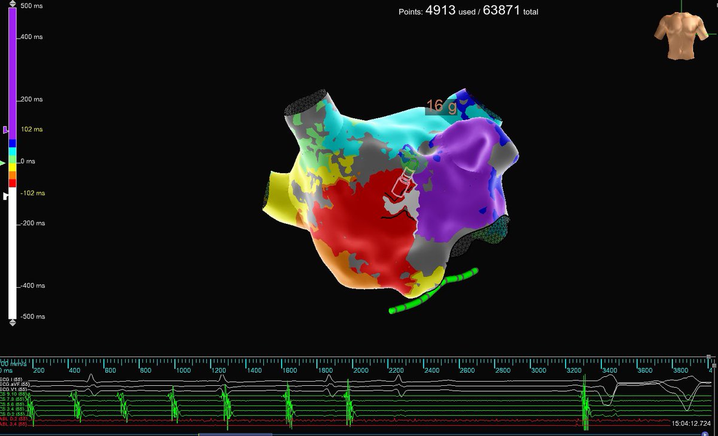Click the top color scale adjuster arrow
Image resolution: width=718 pixels, height=436 pixels.
pyautogui.click(x=12, y=5)
